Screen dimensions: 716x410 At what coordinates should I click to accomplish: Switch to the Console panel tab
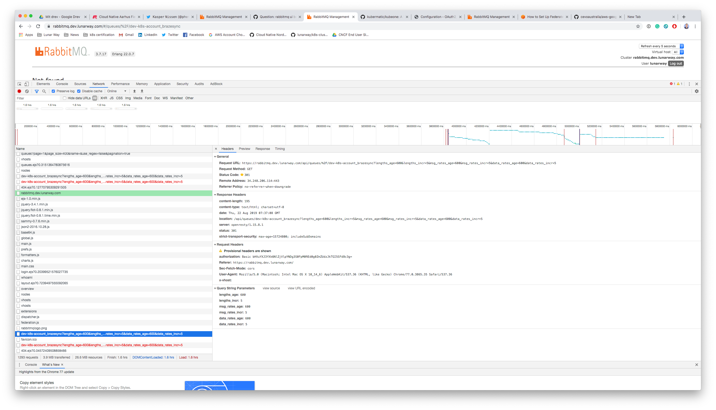click(62, 84)
